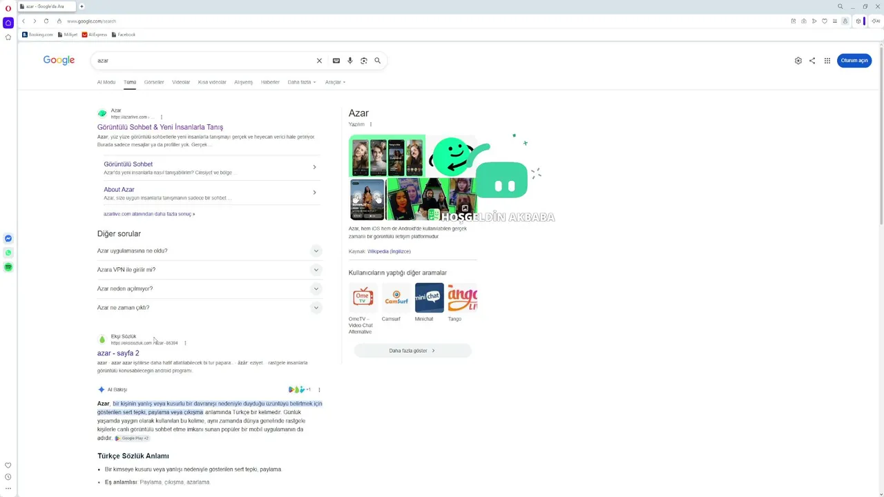Open the sidebar three-dot setup menu
884x497 pixels.
coord(8,489)
